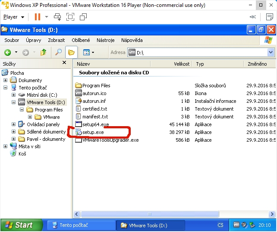277x232 pixels.
Task: Select Místa v síti network icon
Action: click(13, 146)
